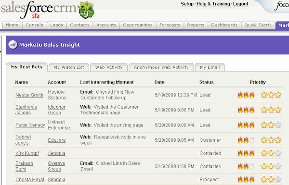
Task: Click the Help & Training link
Action: coord(213,4)
